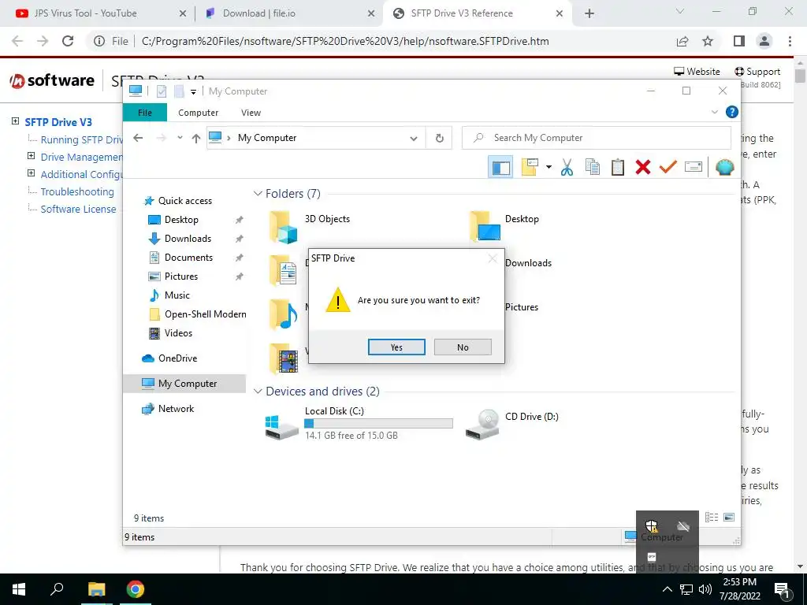This screenshot has height=605, width=807.
Task: Open the View ribbon tab
Action: point(251,113)
